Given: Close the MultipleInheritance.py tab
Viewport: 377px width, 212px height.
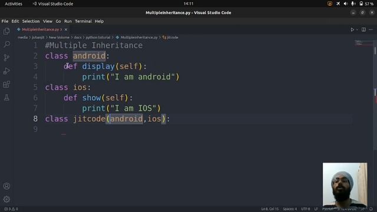Looking at the screenshot, I should click(x=65, y=29).
